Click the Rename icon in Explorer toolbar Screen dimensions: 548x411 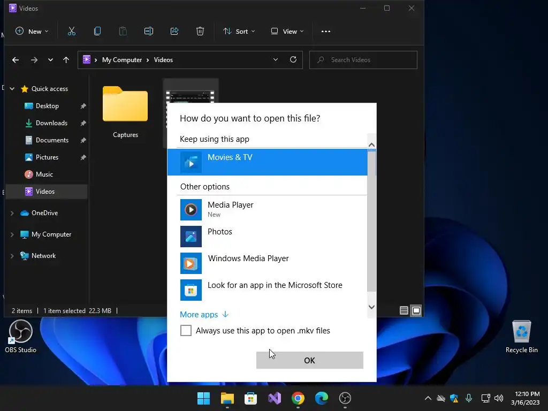149,32
